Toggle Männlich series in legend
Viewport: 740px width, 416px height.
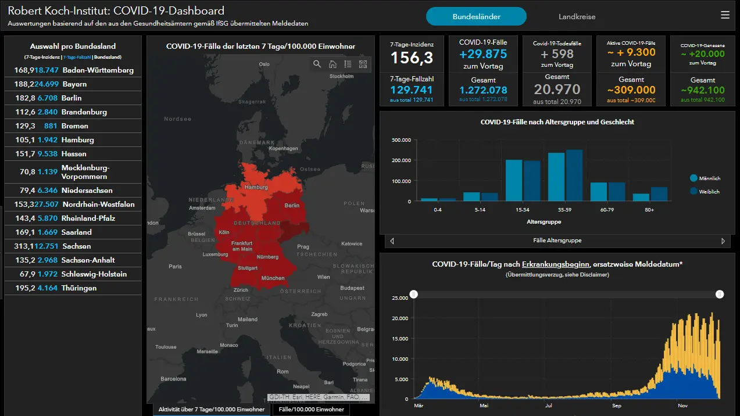pos(705,178)
